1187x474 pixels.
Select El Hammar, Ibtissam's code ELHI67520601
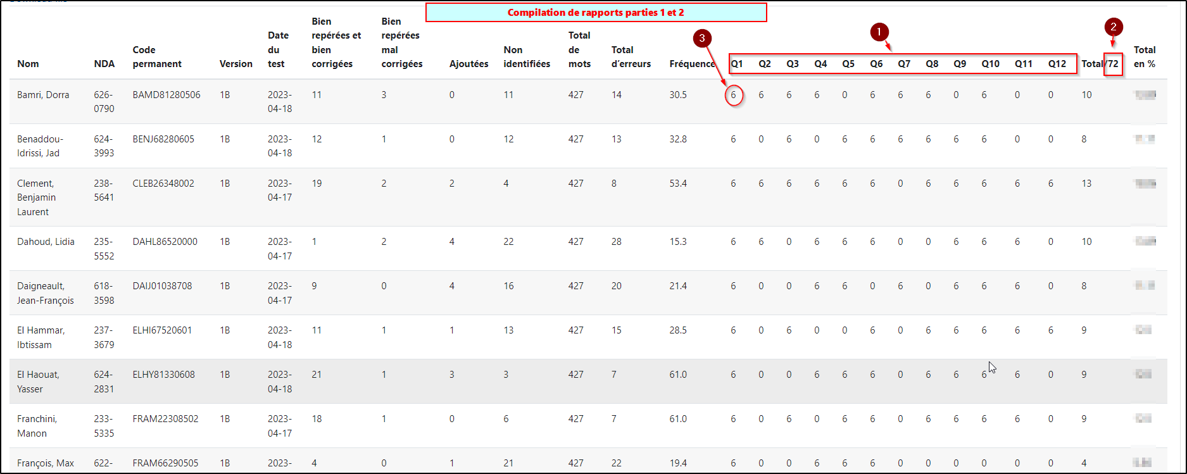(162, 330)
